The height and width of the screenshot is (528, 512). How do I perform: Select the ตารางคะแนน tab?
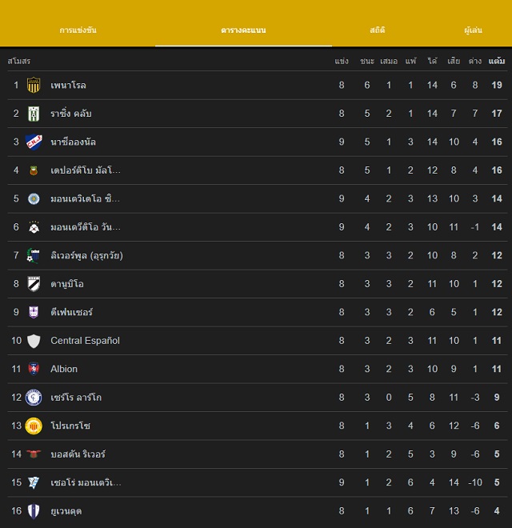point(243,30)
